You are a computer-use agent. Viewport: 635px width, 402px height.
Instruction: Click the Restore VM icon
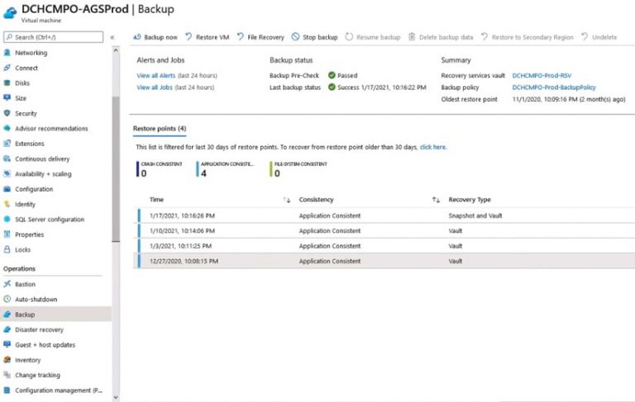(x=189, y=37)
